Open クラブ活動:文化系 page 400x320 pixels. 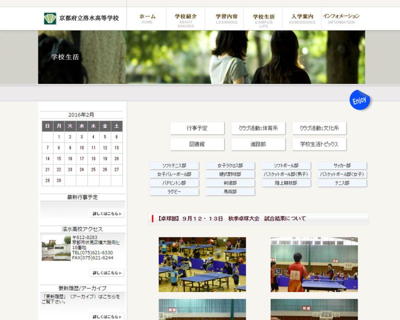pos(319,128)
